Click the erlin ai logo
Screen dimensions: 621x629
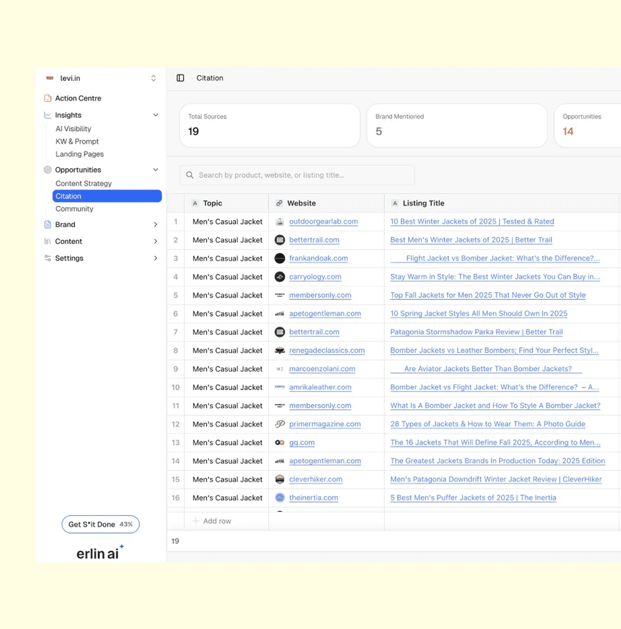pyautogui.click(x=100, y=552)
